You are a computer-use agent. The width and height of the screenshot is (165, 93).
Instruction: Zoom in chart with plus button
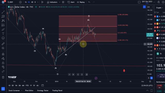[73, 75]
